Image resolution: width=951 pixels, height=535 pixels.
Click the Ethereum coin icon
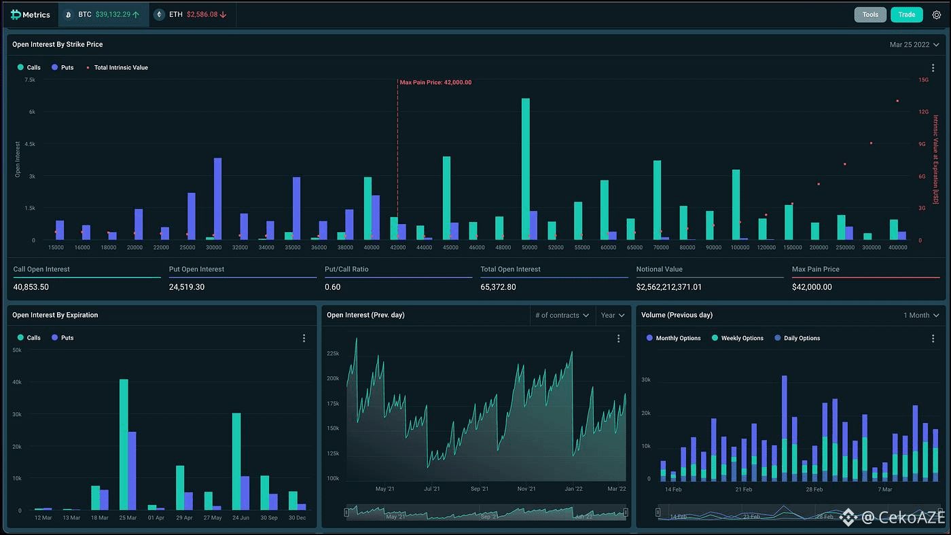(160, 14)
